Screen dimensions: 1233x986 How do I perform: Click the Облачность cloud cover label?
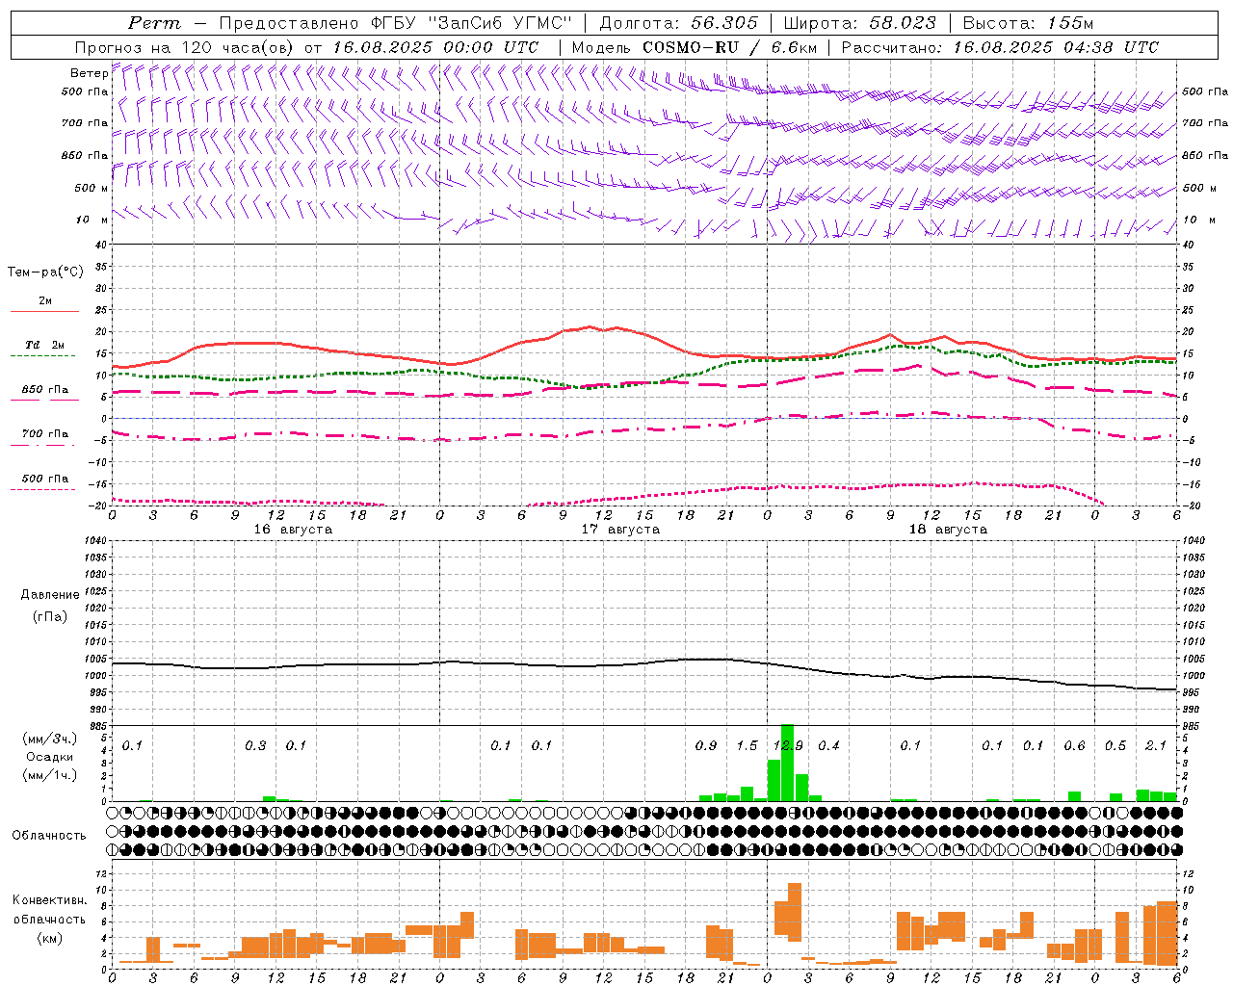point(49,835)
